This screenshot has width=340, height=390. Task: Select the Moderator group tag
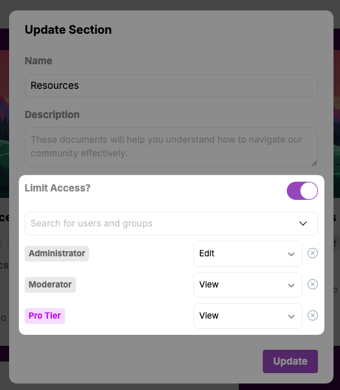(x=50, y=284)
